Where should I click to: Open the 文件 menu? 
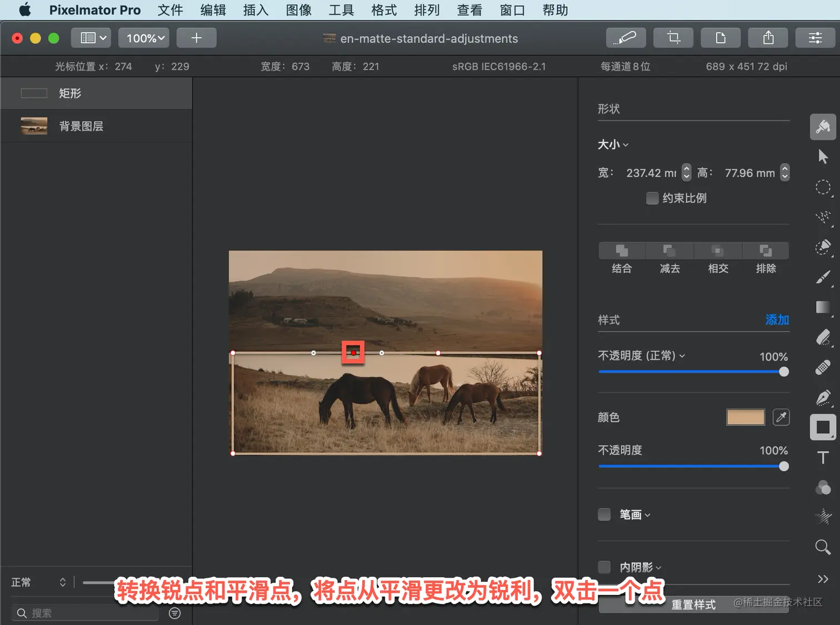[x=170, y=10]
